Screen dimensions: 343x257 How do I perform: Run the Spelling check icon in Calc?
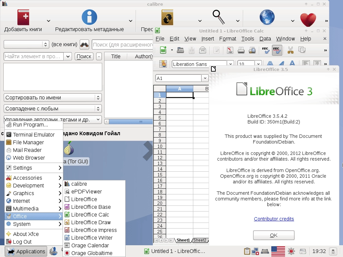click(266, 50)
